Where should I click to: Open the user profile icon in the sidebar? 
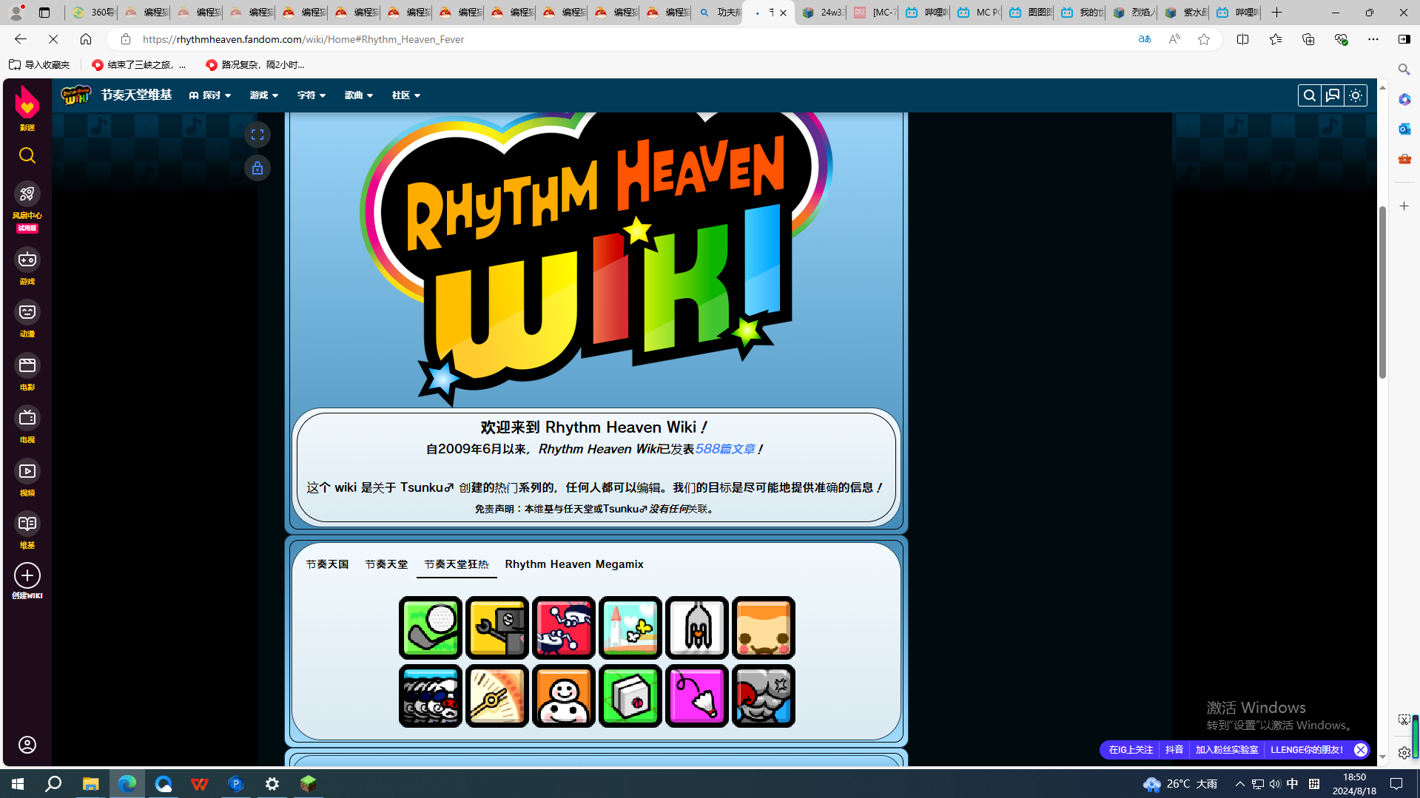pyautogui.click(x=27, y=745)
